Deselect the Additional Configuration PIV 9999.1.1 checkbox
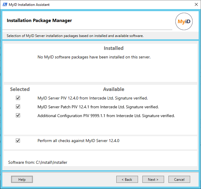 click(18, 116)
